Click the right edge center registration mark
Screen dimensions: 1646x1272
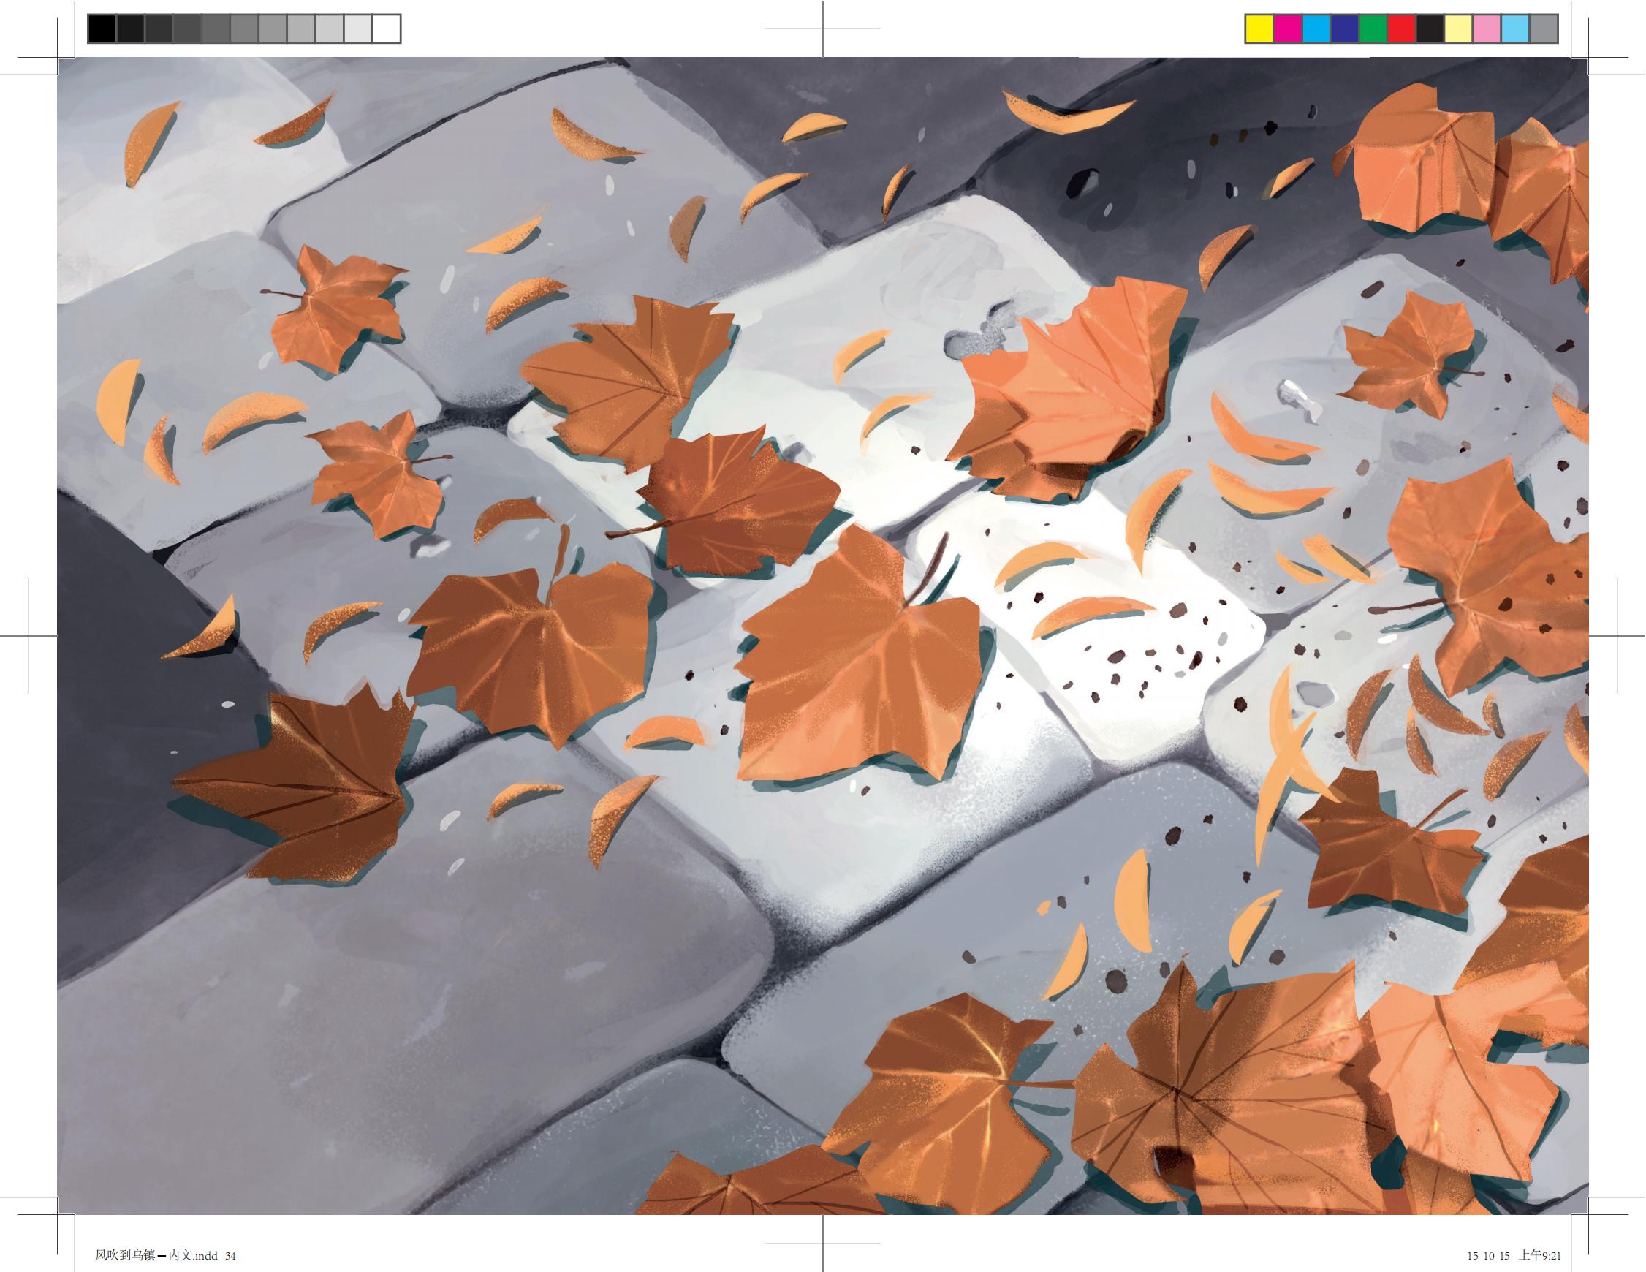pos(1617,635)
